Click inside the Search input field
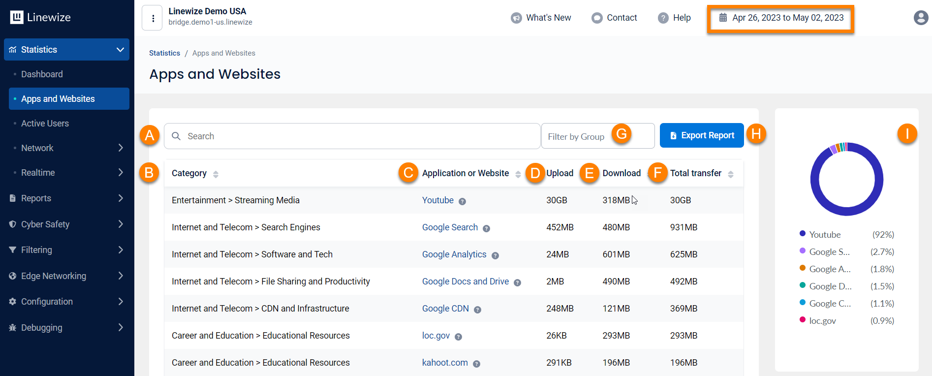The width and height of the screenshot is (932, 376). [352, 136]
